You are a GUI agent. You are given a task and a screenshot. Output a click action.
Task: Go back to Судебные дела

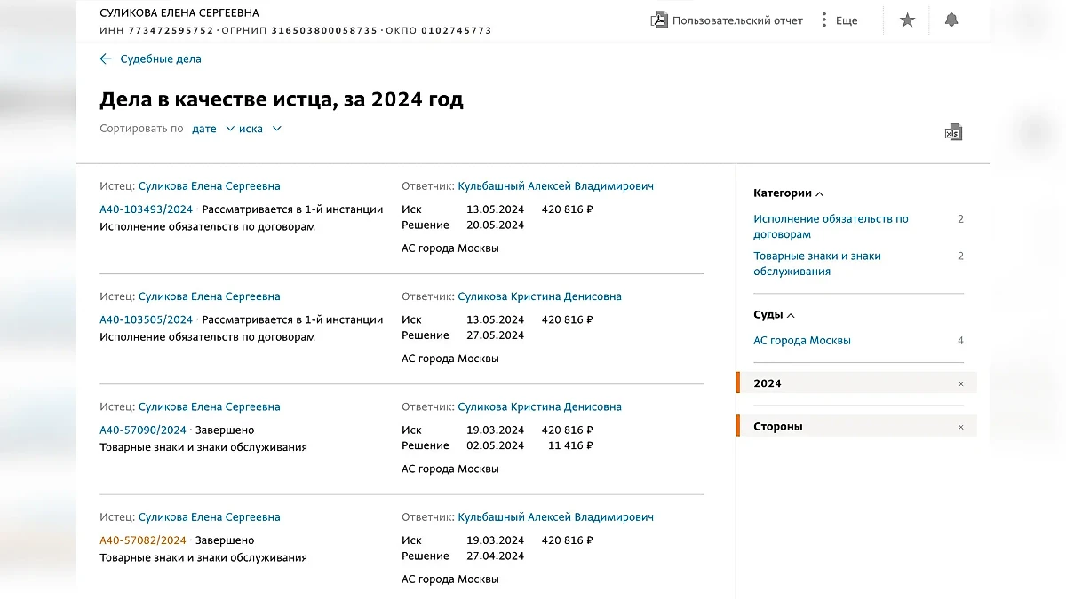tap(151, 59)
